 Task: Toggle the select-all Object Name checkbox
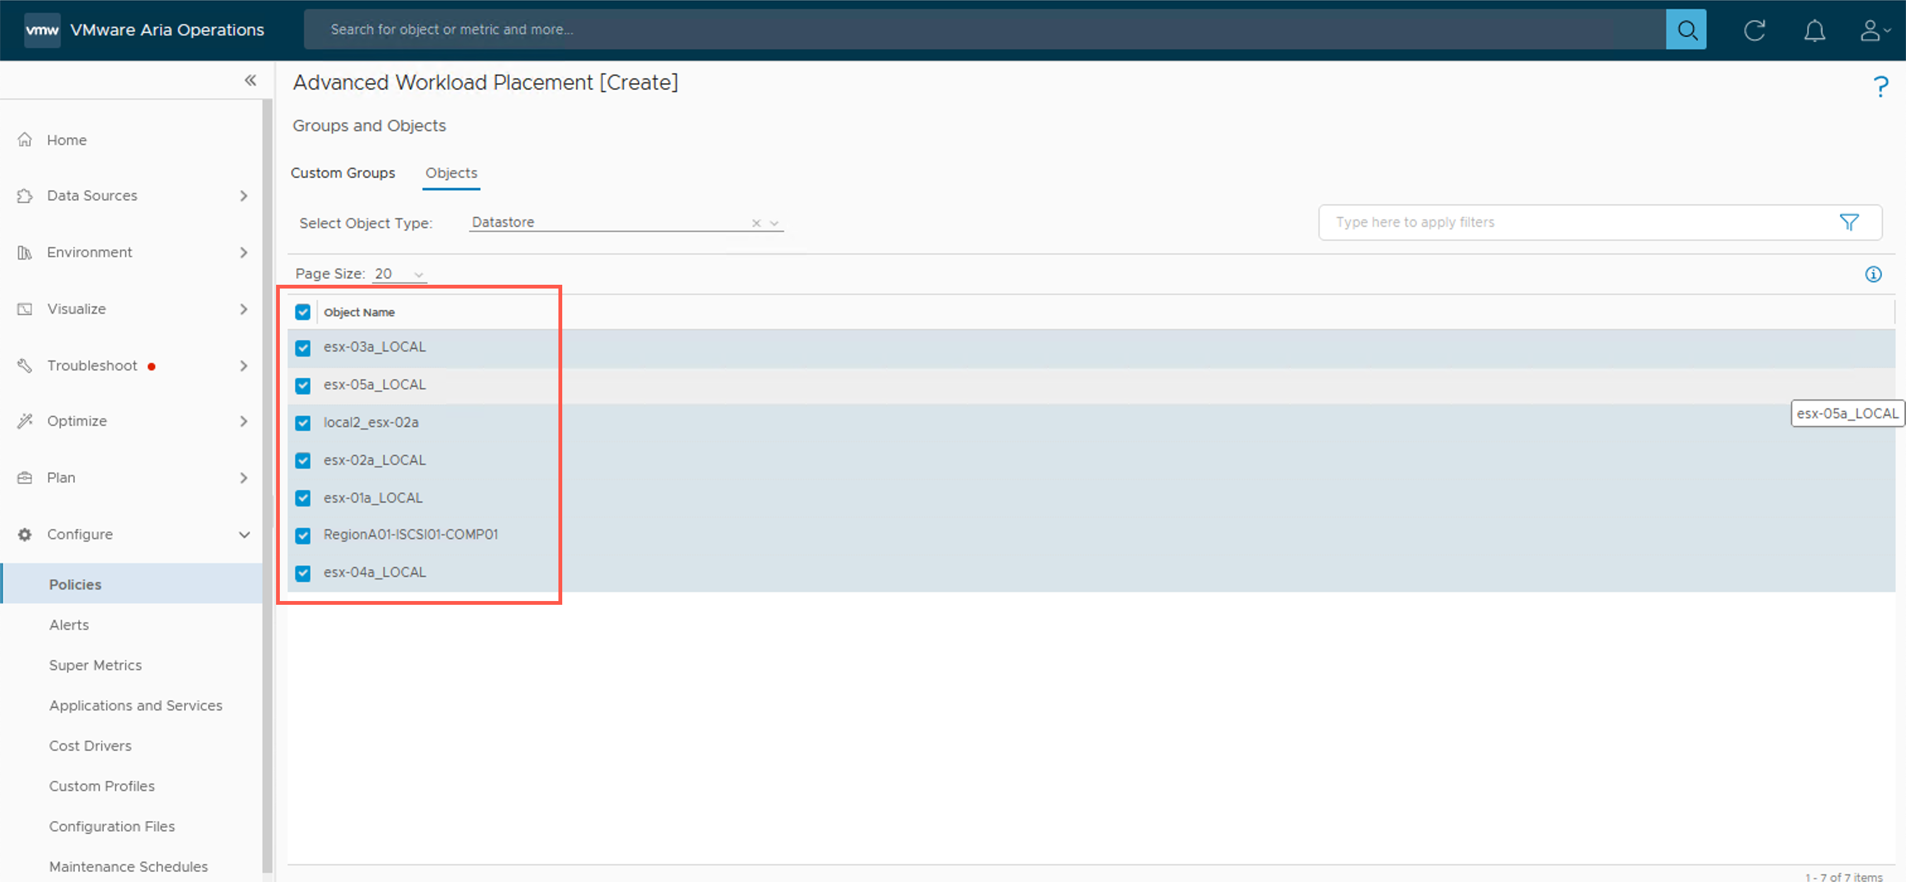[x=303, y=312]
